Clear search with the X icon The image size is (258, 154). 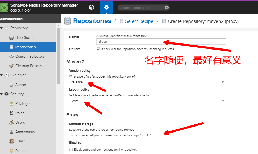click(167, 8)
